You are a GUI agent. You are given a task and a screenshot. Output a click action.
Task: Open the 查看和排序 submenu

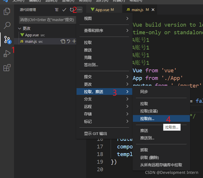point(104,31)
